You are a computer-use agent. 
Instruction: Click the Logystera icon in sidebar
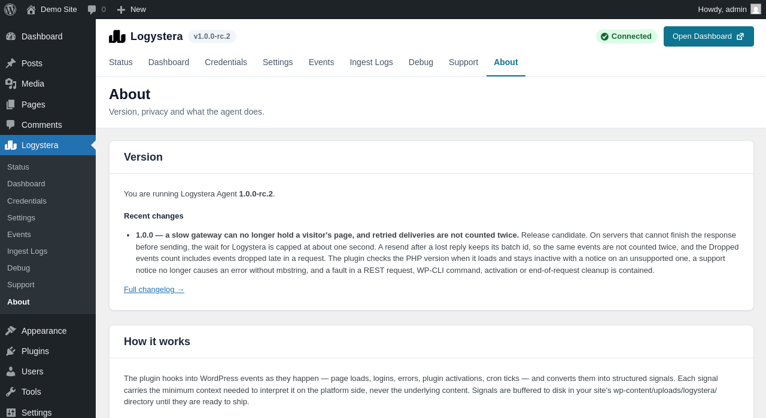tap(11, 145)
